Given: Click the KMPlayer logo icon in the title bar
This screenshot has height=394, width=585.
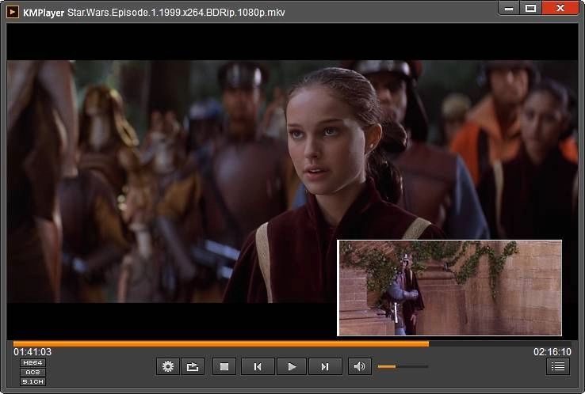Looking at the screenshot, I should [13, 12].
